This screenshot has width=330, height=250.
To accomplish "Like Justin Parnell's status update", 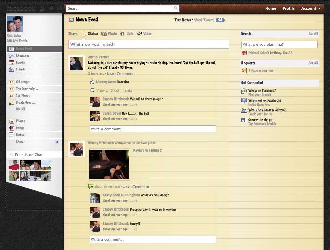I will pyautogui.click(x=110, y=74).
